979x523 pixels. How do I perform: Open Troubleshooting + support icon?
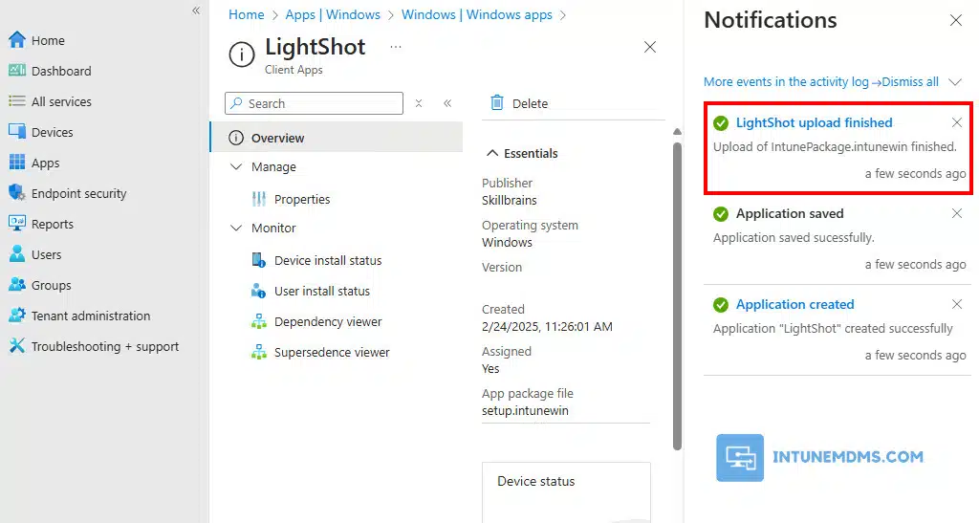16,346
